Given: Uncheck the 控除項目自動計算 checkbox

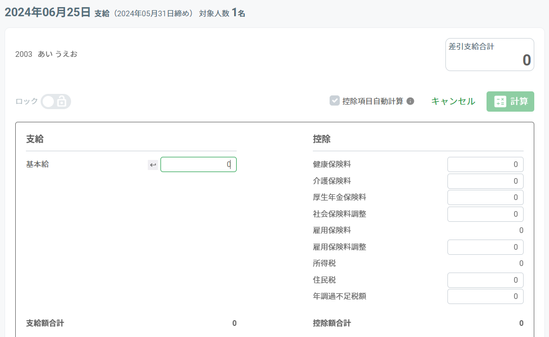Looking at the screenshot, I should [335, 101].
